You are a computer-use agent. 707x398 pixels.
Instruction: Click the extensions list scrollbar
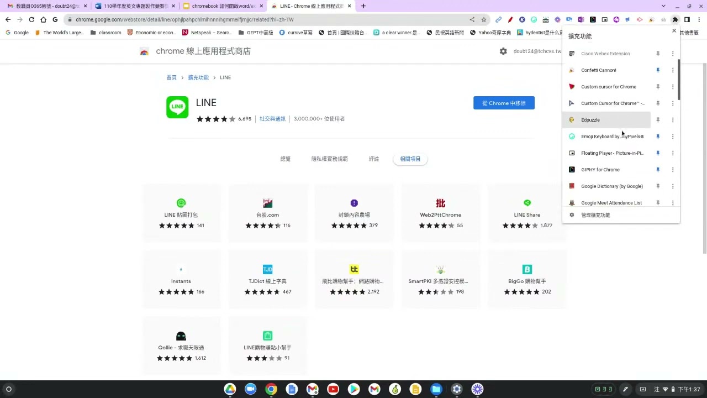pos(678,80)
